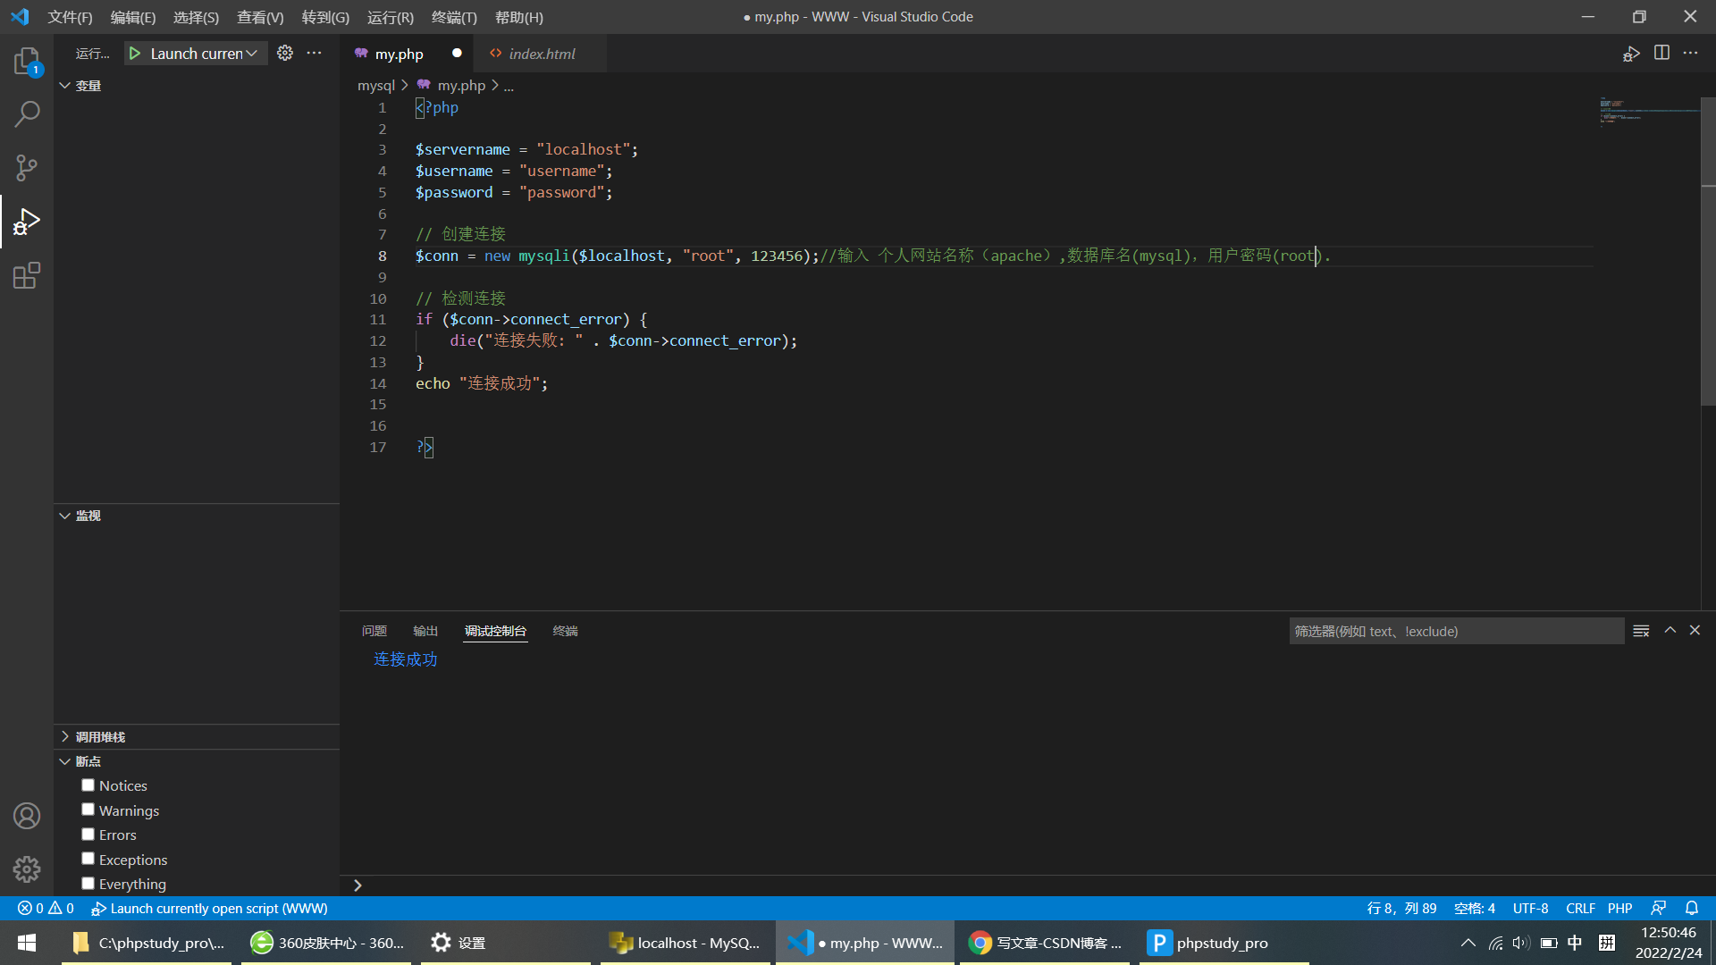1716x965 pixels.
Task: Split the editor to the right
Action: click(1661, 54)
